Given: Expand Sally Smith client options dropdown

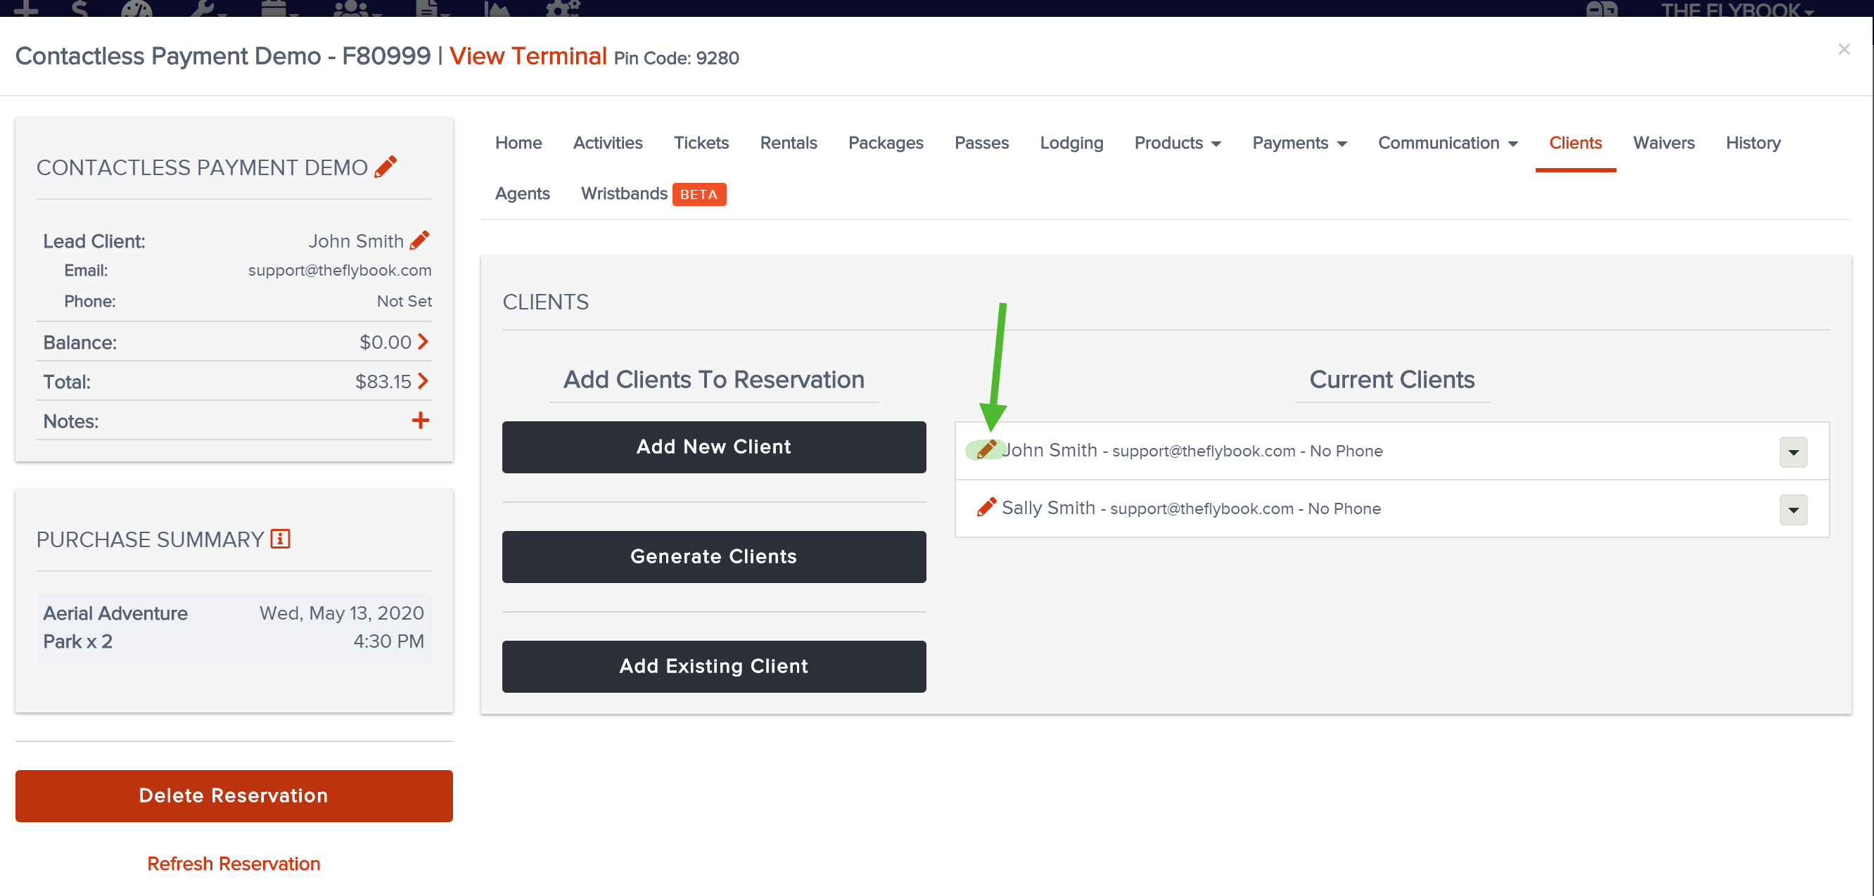Looking at the screenshot, I should (1793, 509).
